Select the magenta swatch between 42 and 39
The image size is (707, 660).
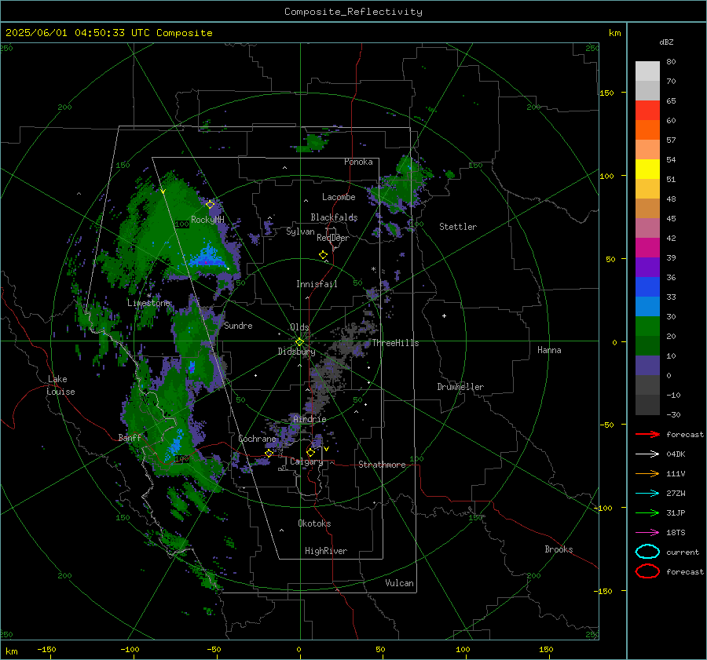coord(647,248)
